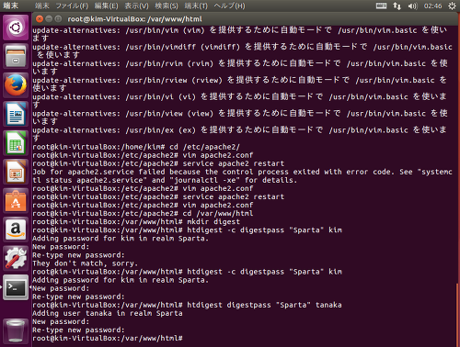Open the 検索(S) menu
Image resolution: width=460 pixels, height=347 pixels.
click(x=167, y=6)
